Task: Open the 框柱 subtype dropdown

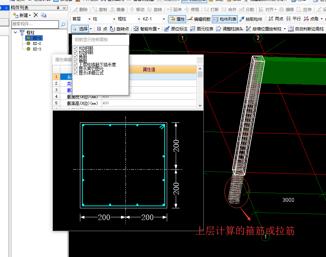Action: [x=139, y=19]
